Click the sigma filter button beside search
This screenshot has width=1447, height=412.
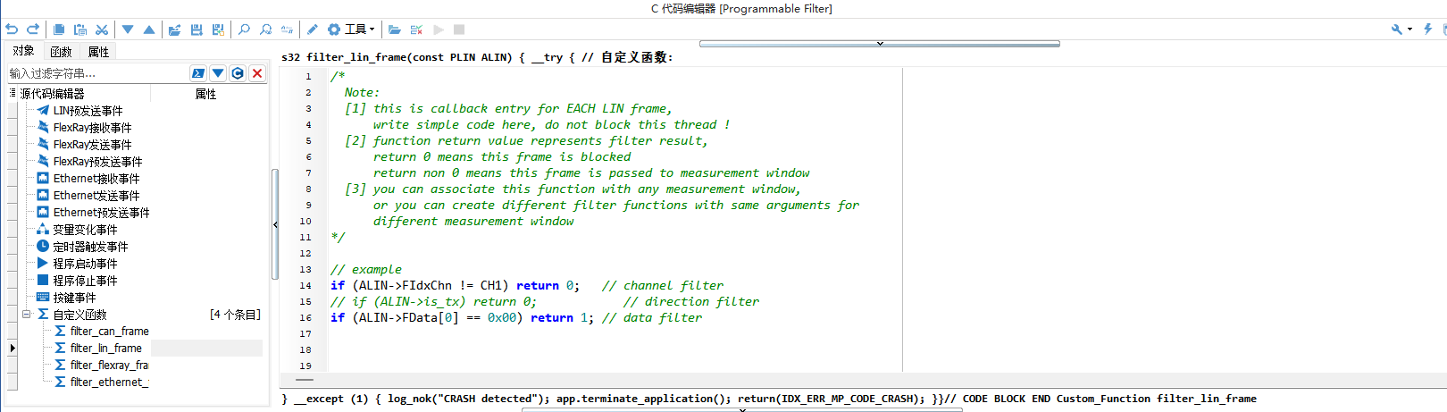coord(198,73)
